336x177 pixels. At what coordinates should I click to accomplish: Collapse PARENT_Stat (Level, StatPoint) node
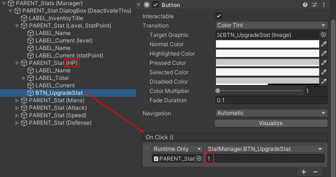[x=17, y=26]
